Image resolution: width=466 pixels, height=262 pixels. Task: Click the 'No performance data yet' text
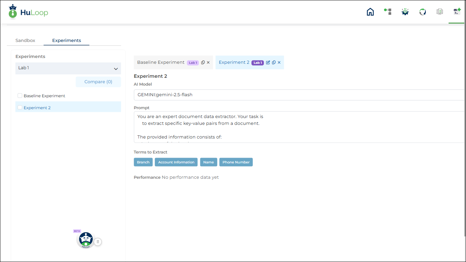pos(190,177)
